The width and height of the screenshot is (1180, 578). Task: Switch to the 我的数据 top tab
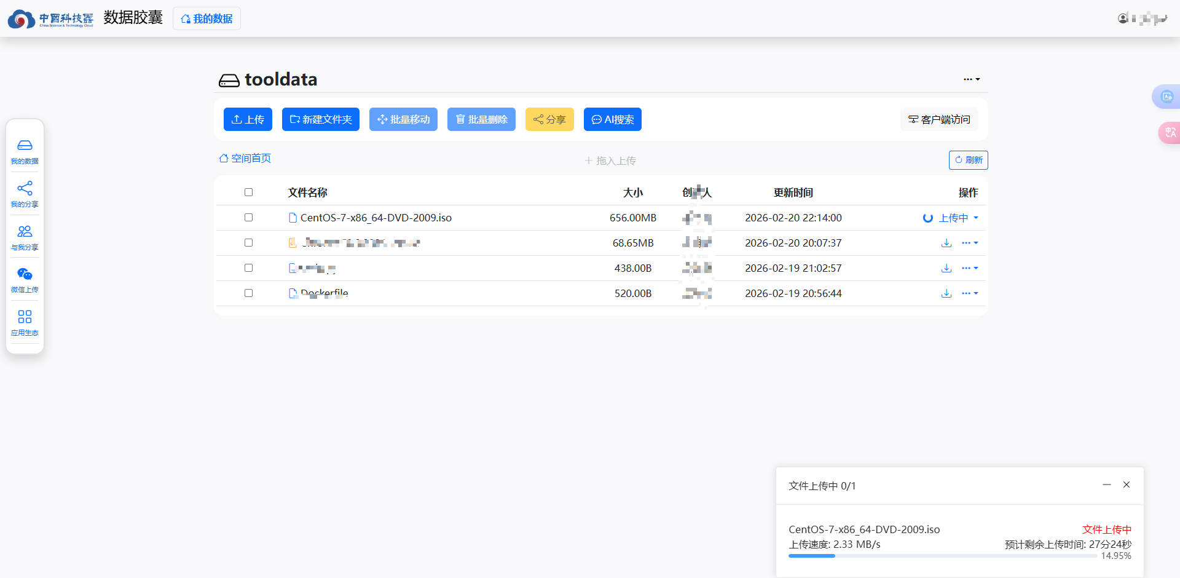coord(206,18)
